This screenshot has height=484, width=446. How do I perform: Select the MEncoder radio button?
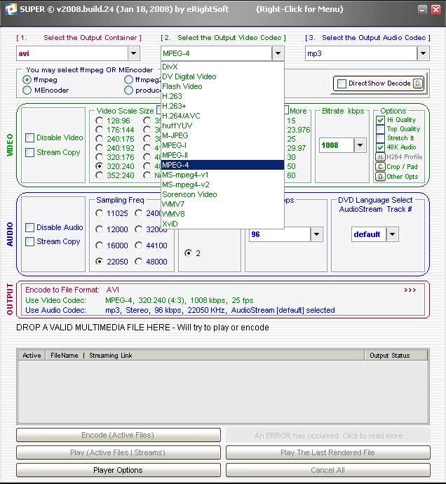coord(27,90)
